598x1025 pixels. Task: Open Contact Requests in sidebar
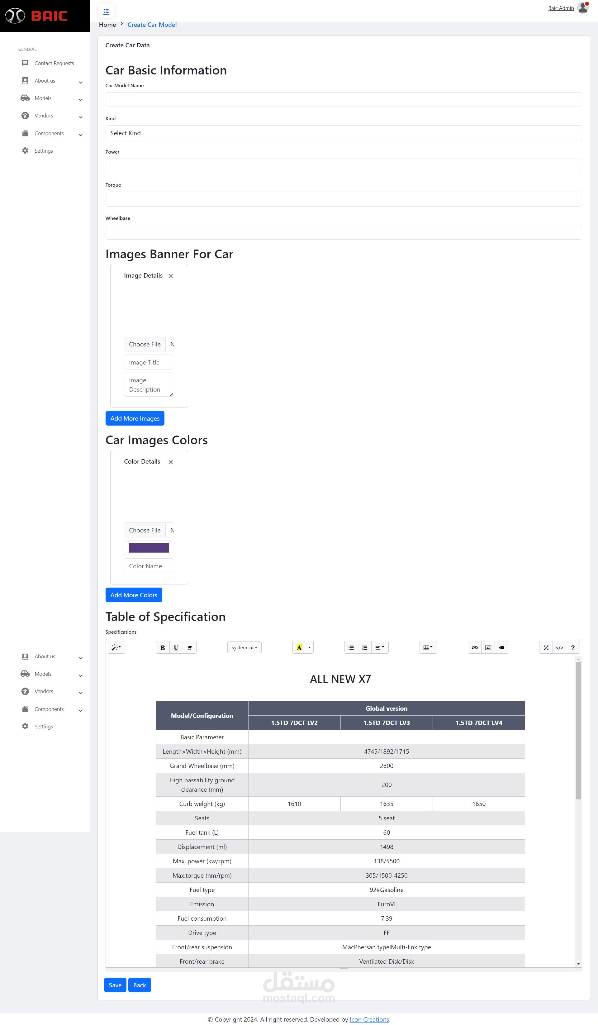54,63
